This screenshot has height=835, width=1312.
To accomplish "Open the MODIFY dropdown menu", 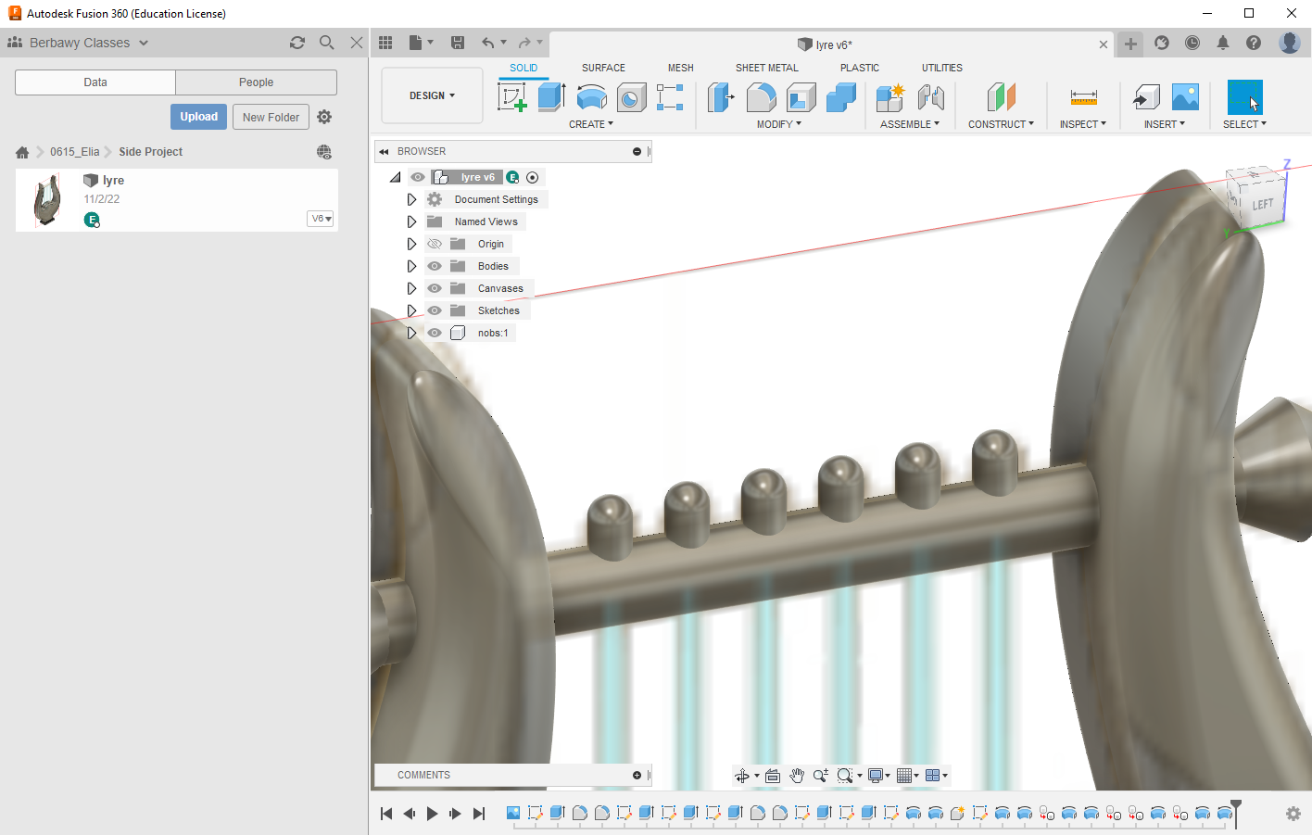I will (779, 124).
